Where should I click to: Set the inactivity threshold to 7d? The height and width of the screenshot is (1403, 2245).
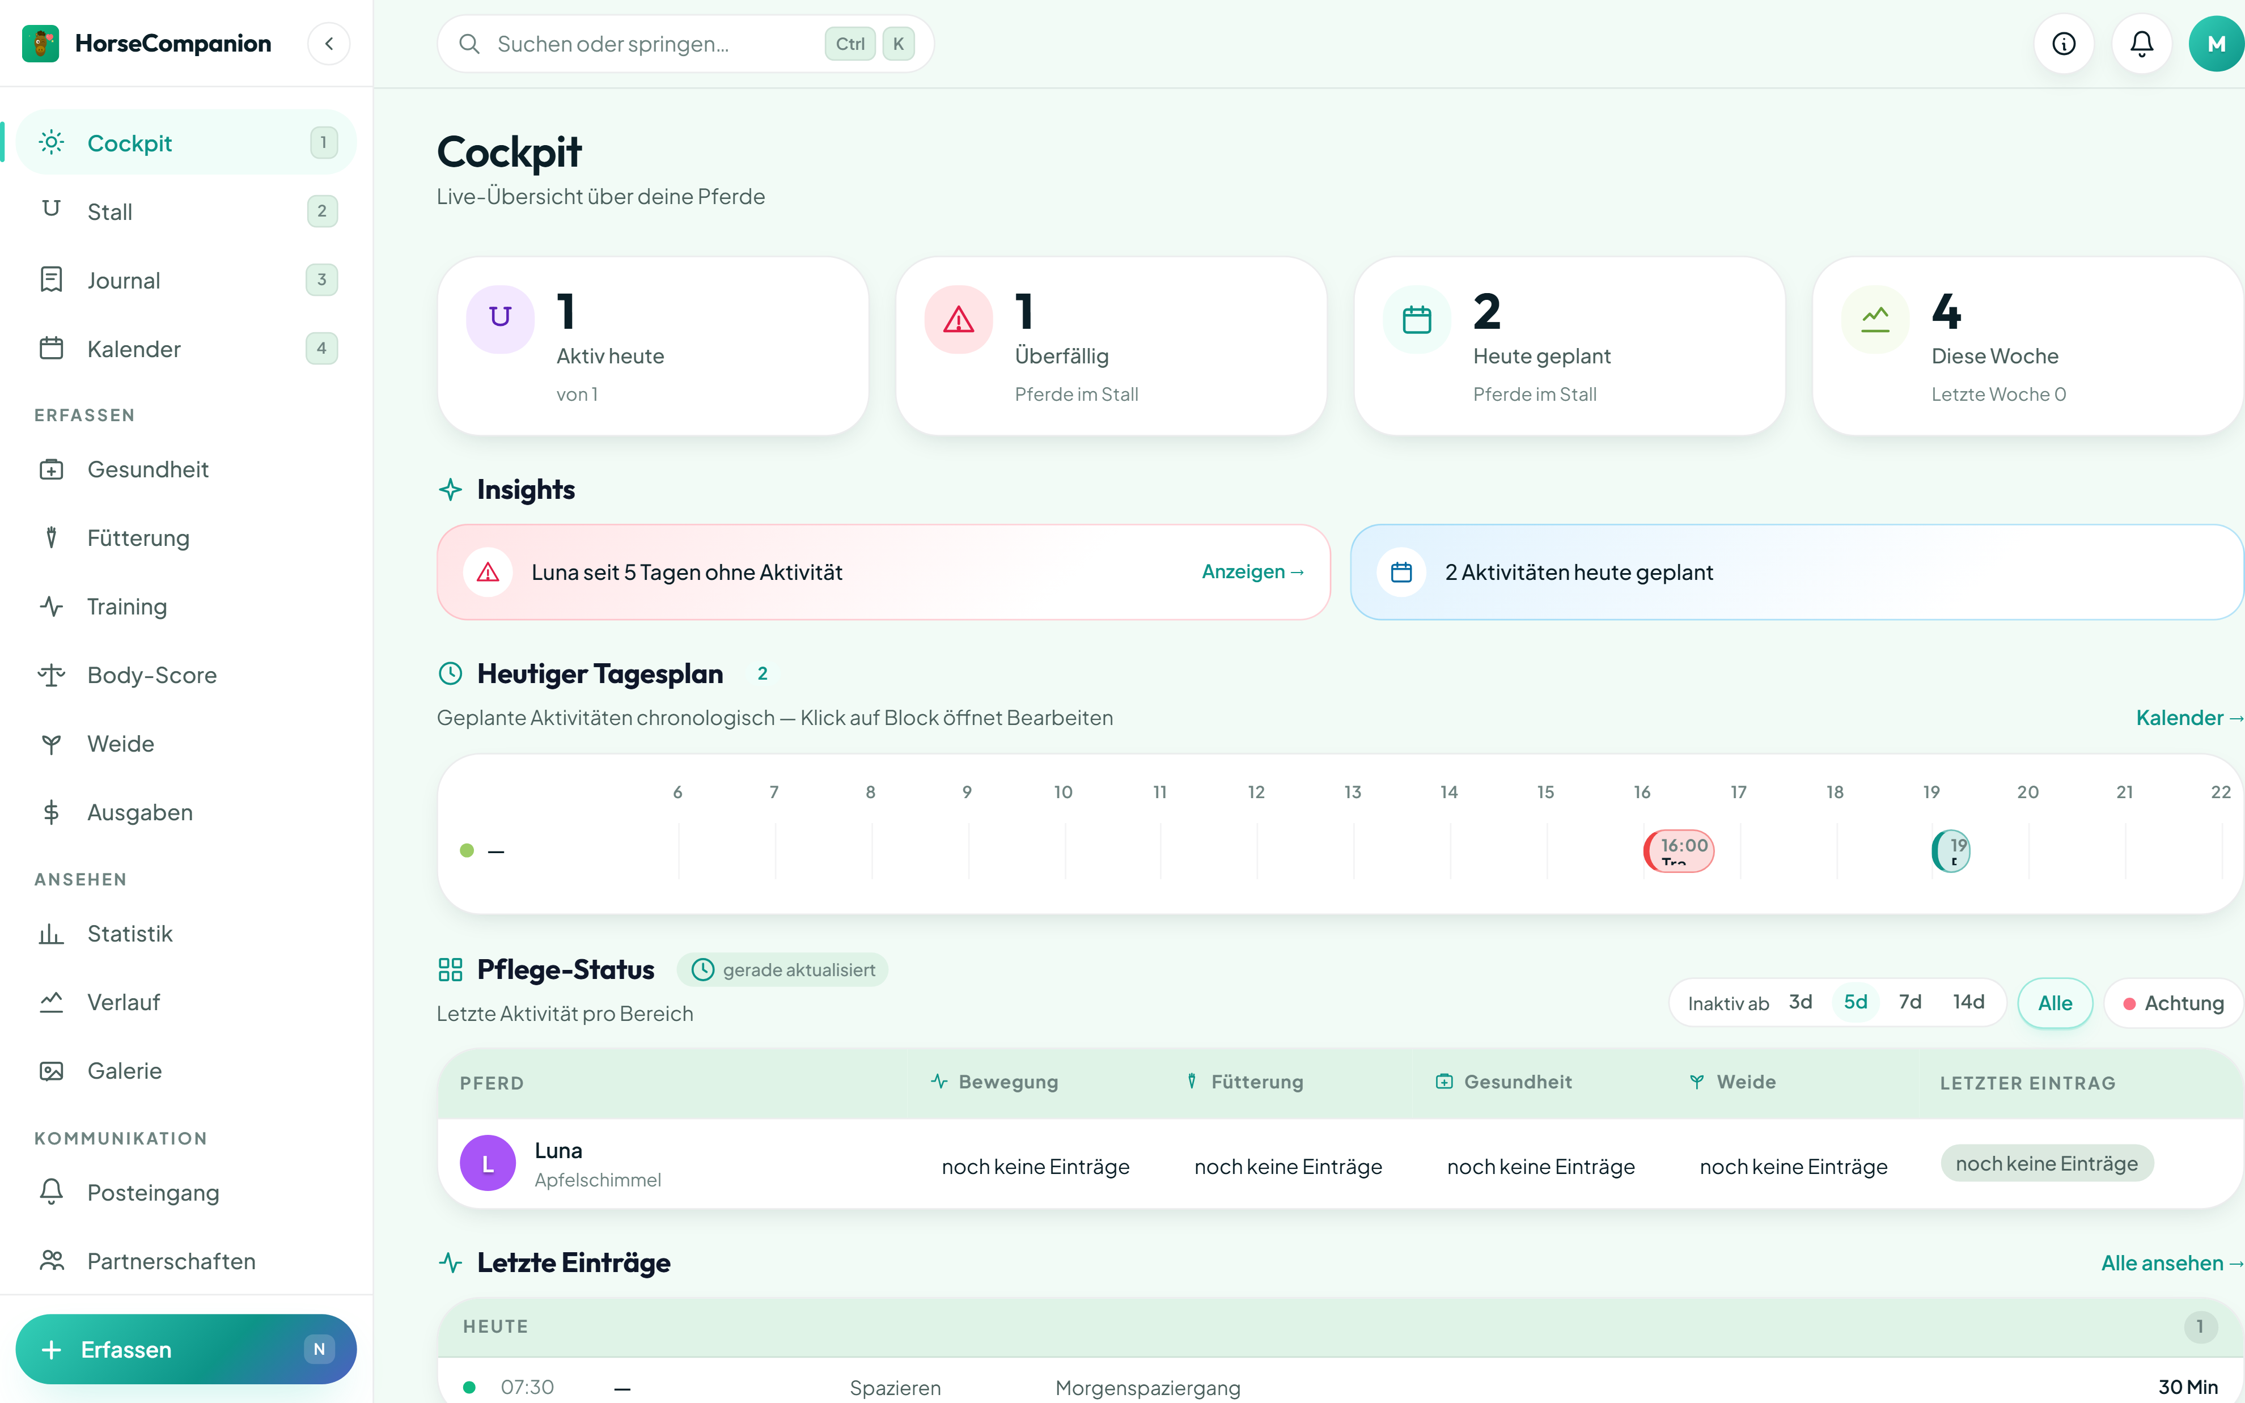tap(1910, 1002)
